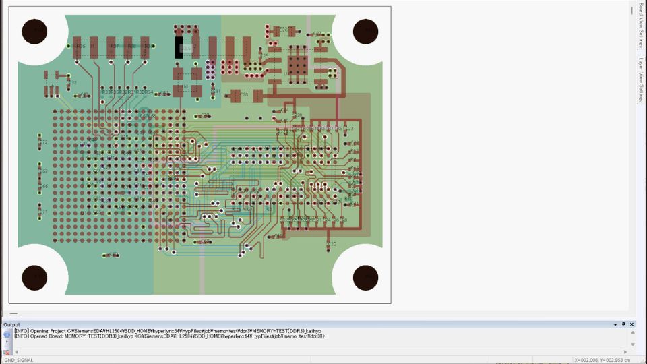Click the red X icon in Output panel
The width and height of the screenshot is (647, 364).
pos(7,352)
